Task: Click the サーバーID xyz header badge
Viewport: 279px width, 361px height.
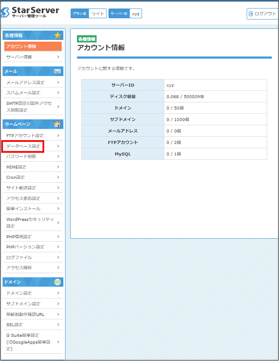Action: click(x=125, y=14)
